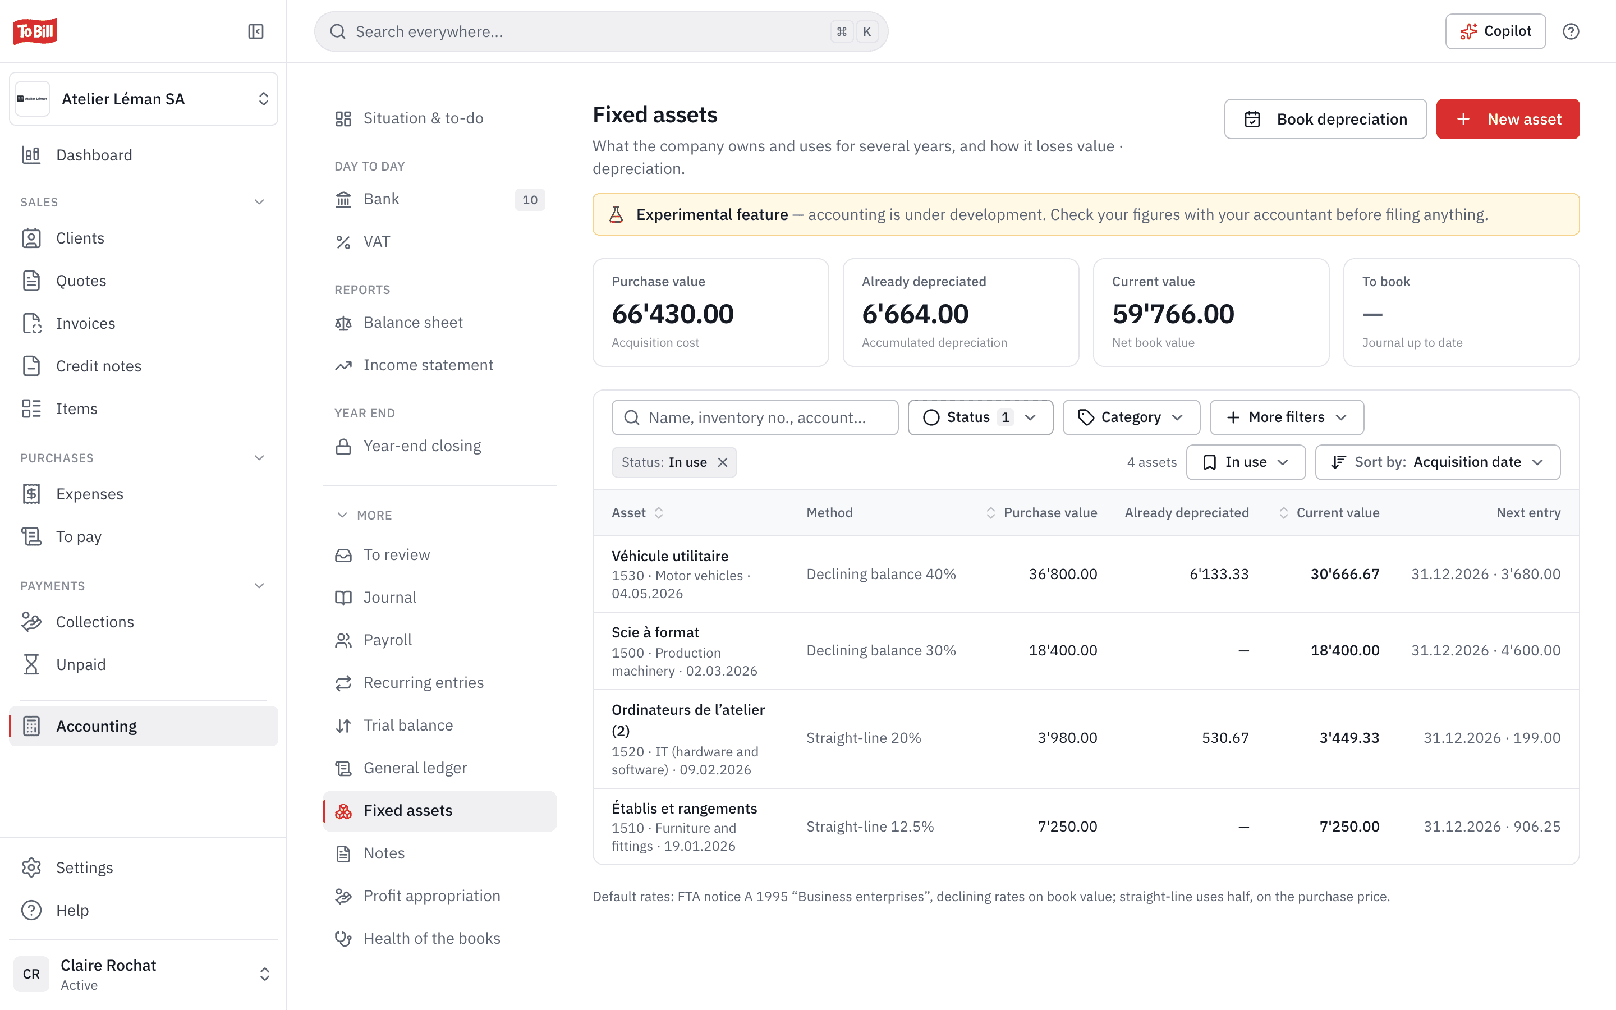Open the Status filter dropdown
Image resolution: width=1616 pixels, height=1010 pixels.
pos(980,417)
